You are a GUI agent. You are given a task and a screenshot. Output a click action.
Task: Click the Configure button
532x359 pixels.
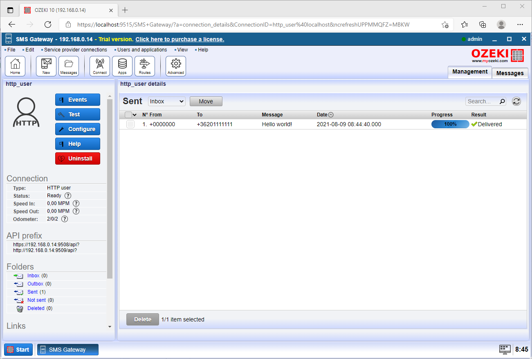click(x=78, y=129)
